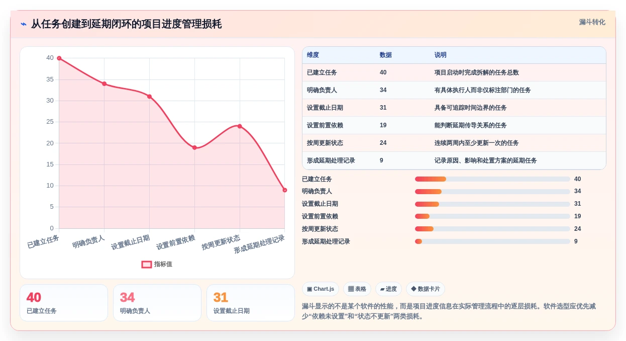The height and width of the screenshot is (341, 626).
Task: Click table description 项目启动时完成拆解的任务总数
Action: 477,72
